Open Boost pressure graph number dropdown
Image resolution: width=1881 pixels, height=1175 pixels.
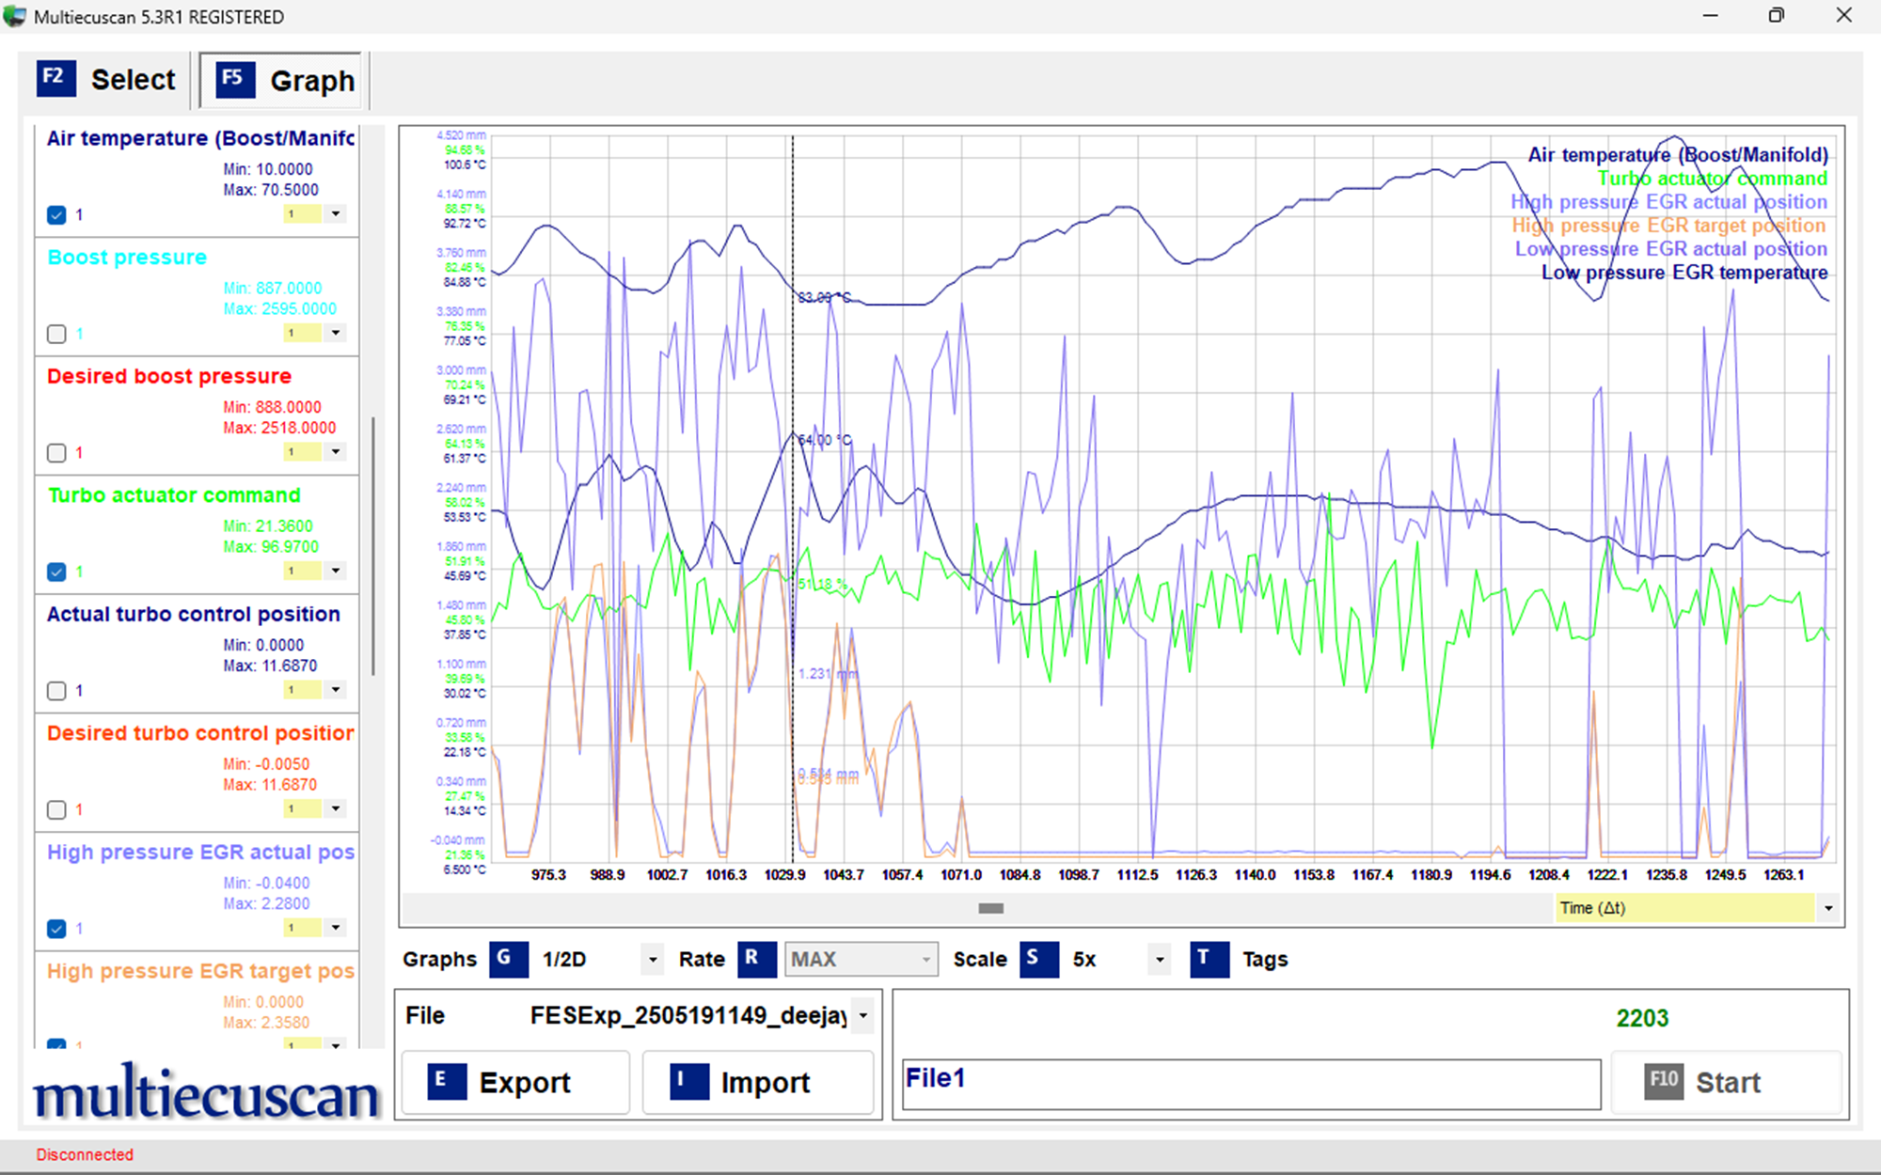click(336, 333)
